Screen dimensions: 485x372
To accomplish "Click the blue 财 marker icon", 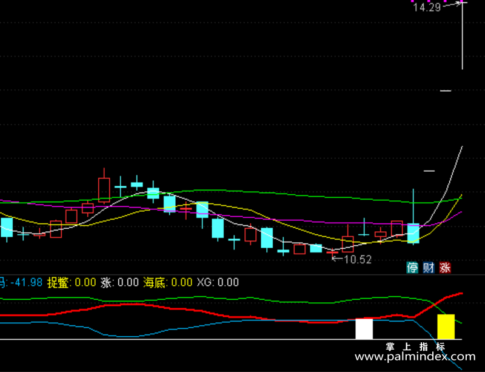I will click(x=429, y=268).
